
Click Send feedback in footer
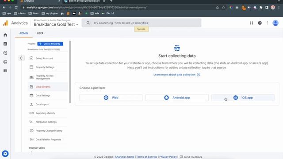(191, 157)
